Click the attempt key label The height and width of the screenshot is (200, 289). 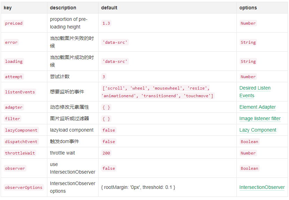coord(14,77)
